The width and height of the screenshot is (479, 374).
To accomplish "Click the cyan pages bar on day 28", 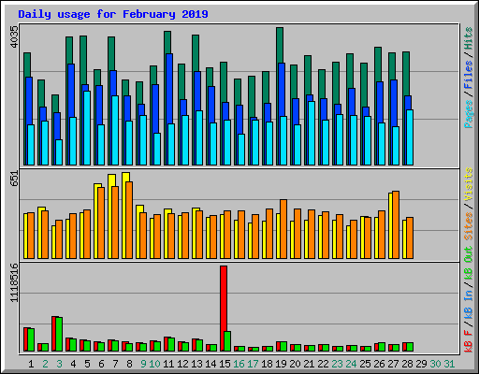I will [x=410, y=137].
